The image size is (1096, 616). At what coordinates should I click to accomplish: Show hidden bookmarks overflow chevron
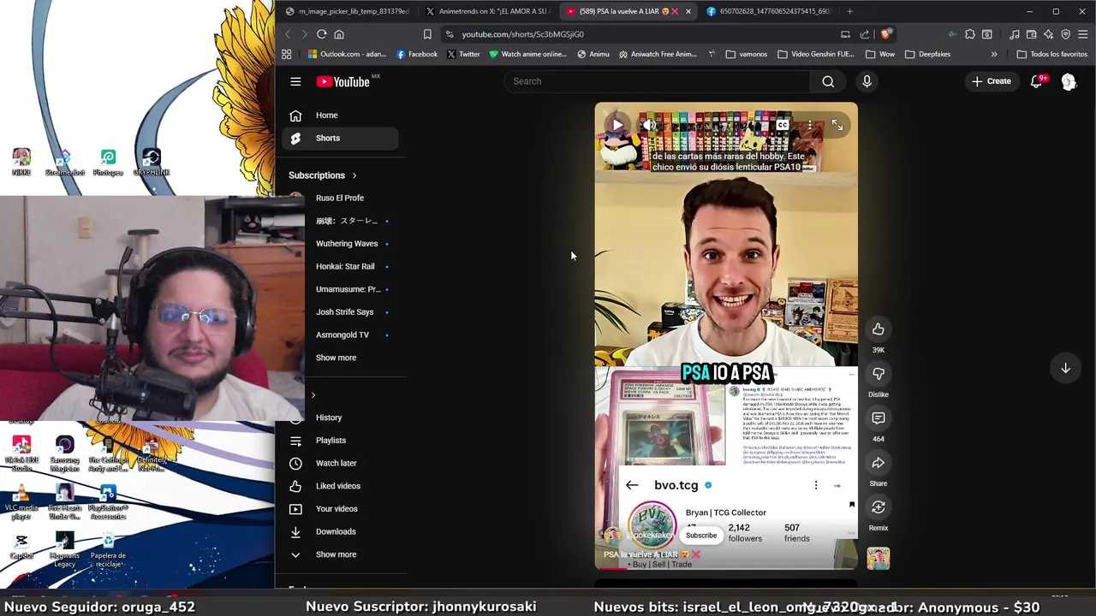click(x=994, y=54)
